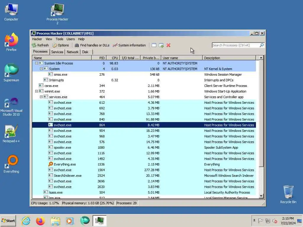Open the Options toolbar button
The width and height of the screenshot is (303, 227).
(x=60, y=45)
